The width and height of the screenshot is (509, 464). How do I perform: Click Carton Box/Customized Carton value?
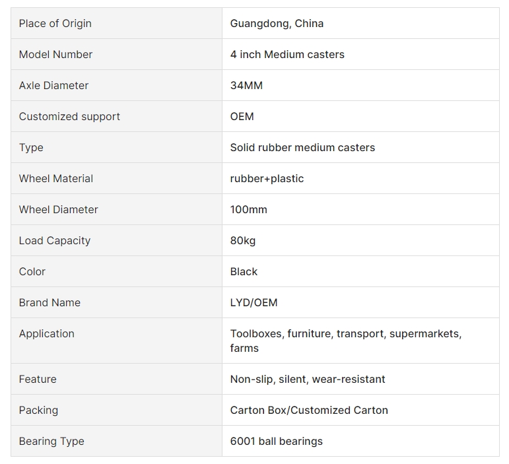309,410
